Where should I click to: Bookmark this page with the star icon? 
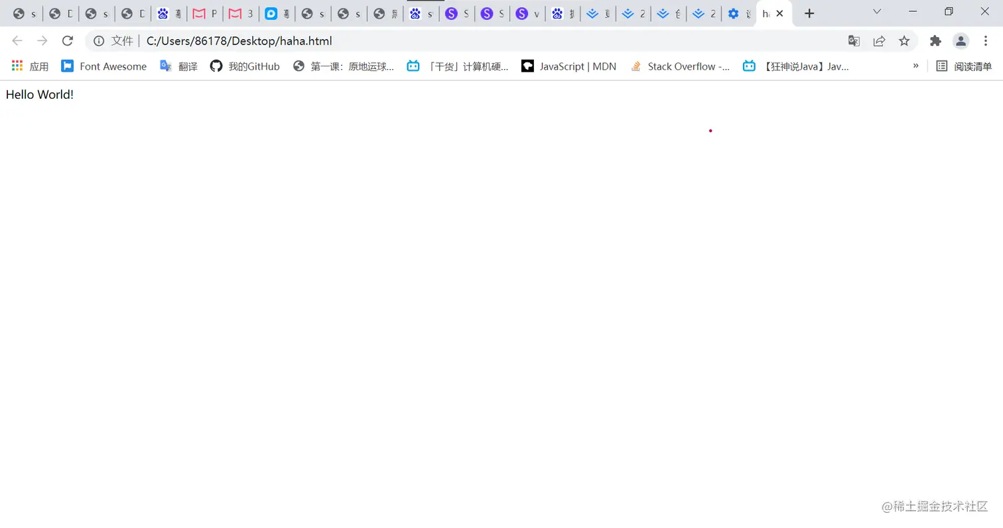coord(903,40)
